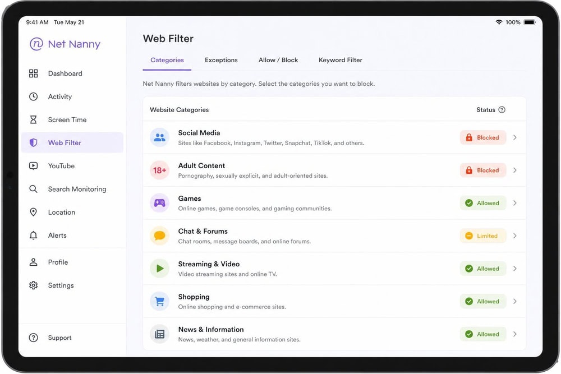
Task: Open the Alerts bell icon
Action: tap(33, 236)
